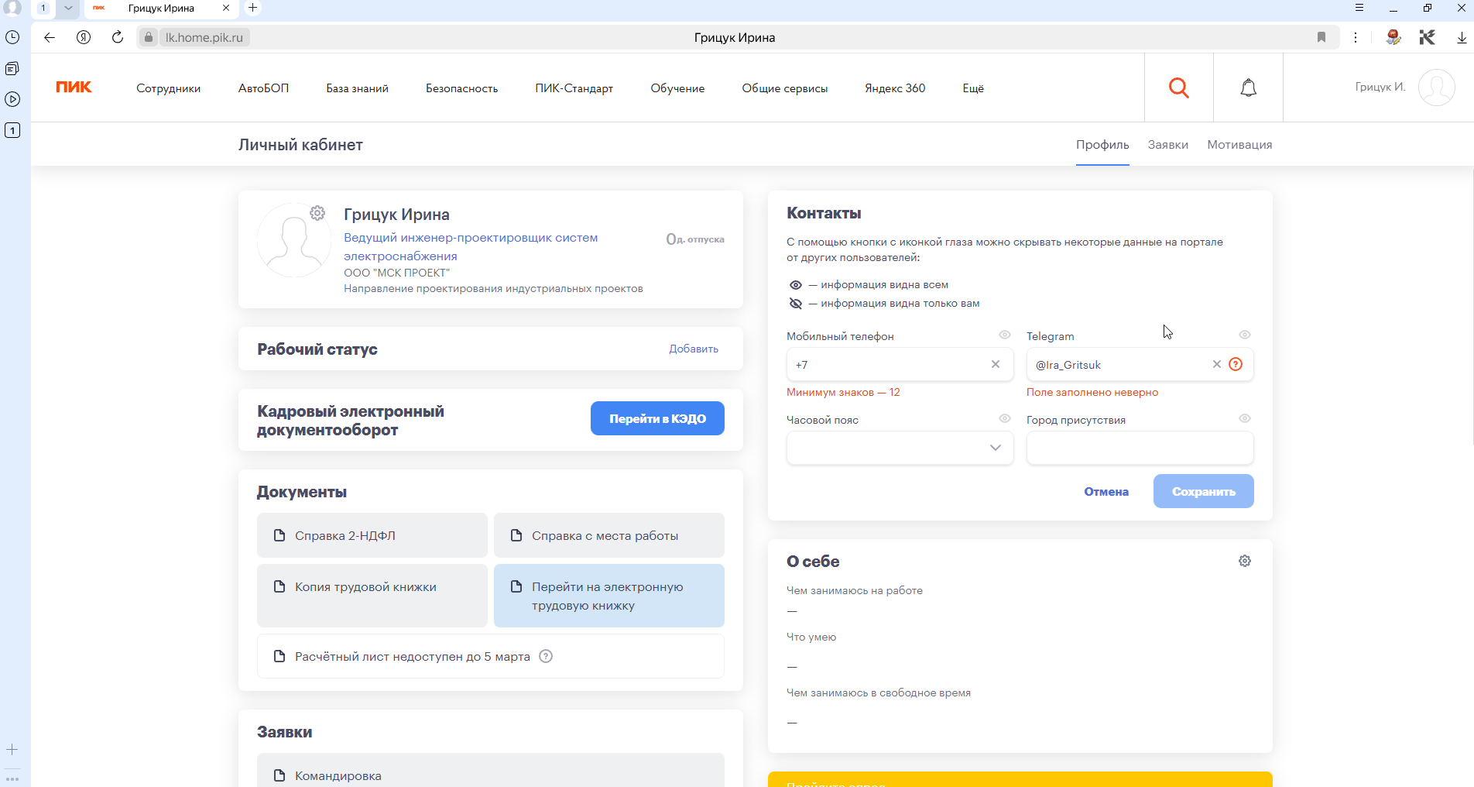The width and height of the screenshot is (1474, 787).
Task: Expand the Часовой пояс dropdown
Action: 996,448
